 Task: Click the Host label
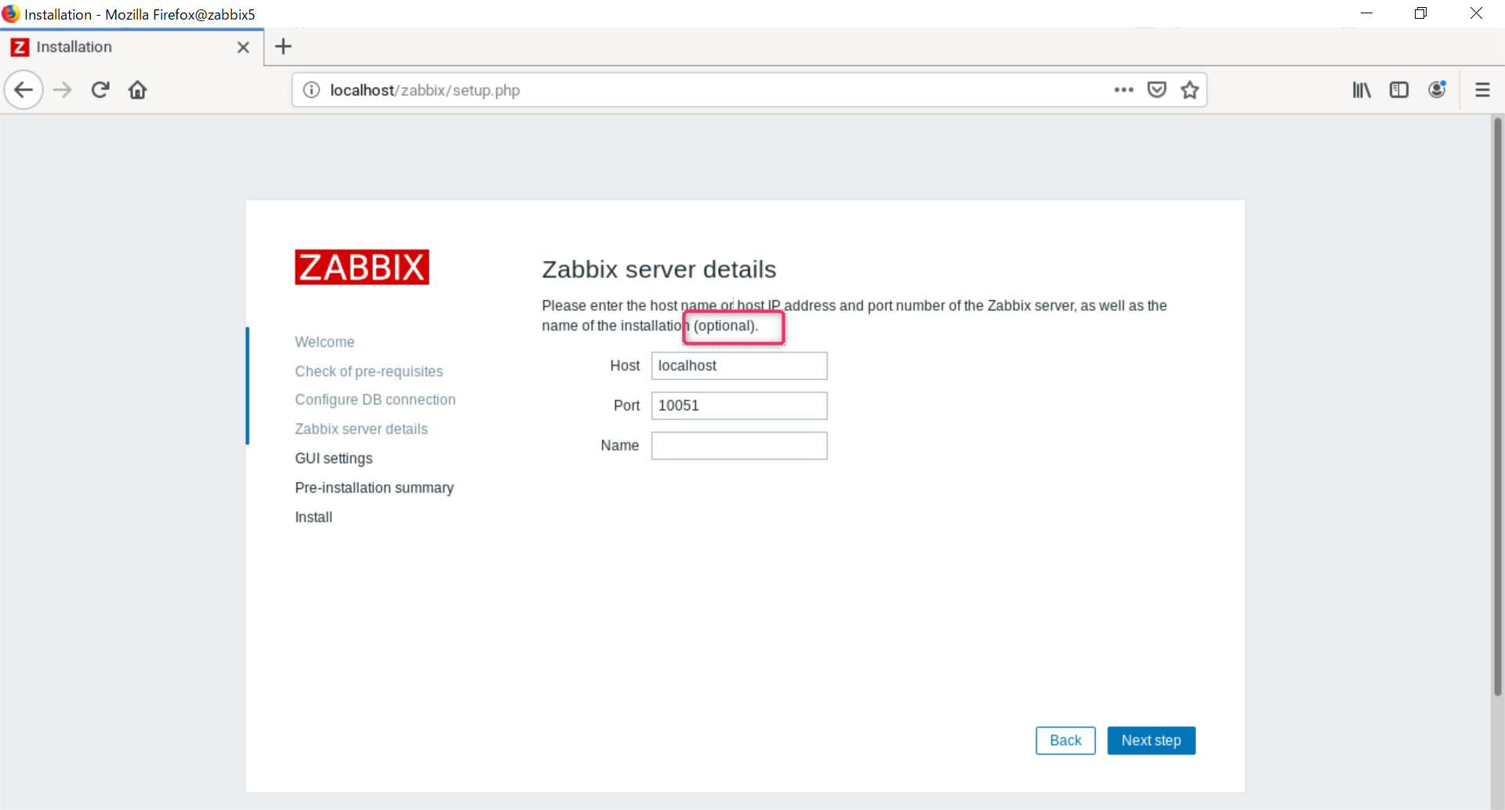point(625,366)
